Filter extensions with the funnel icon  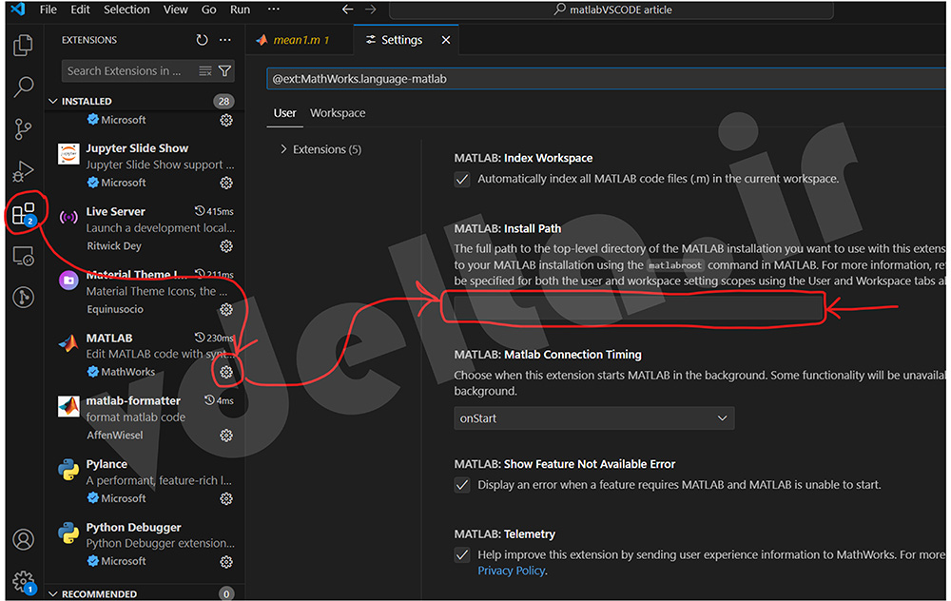click(224, 71)
